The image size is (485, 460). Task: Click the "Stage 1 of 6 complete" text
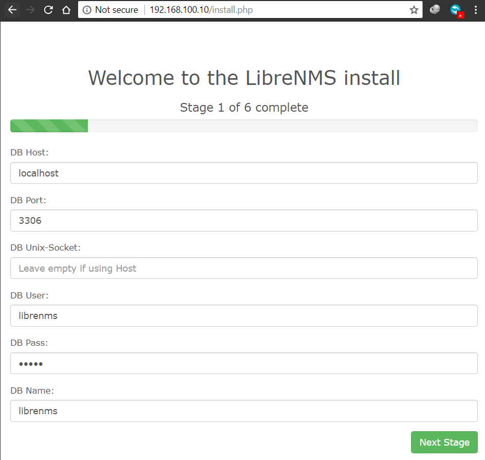(244, 108)
